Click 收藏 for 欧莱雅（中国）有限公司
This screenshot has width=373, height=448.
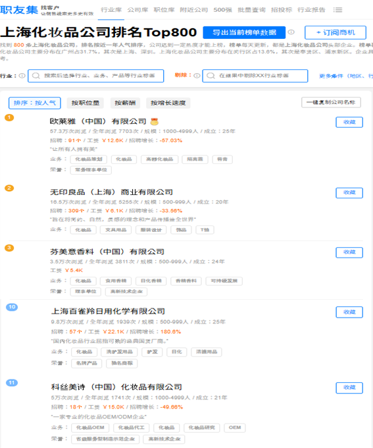[x=349, y=122]
